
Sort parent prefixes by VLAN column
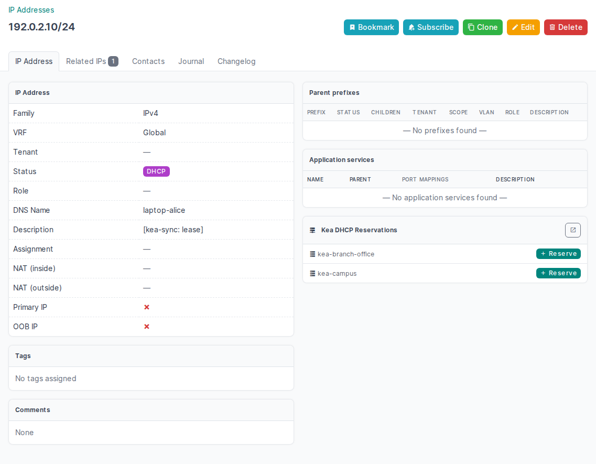[486, 113]
